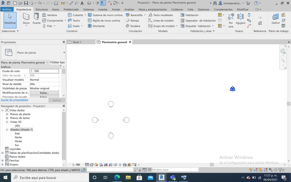291x182 pixels.
Task: Click the Agujero shaft tool
Action: pyautogui.click(x=241, y=19)
